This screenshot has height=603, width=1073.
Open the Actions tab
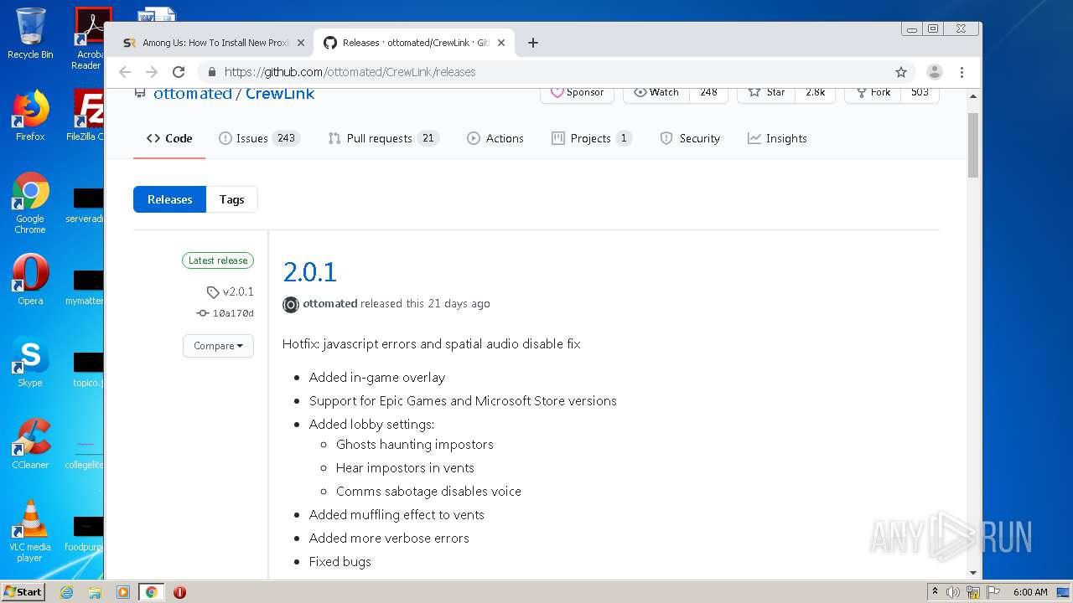[495, 138]
